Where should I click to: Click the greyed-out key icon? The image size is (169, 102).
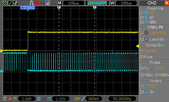(42, 3)
